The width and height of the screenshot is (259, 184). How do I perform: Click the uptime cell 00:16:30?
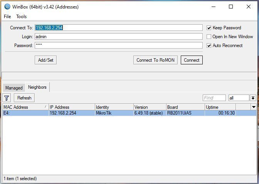click(220, 113)
